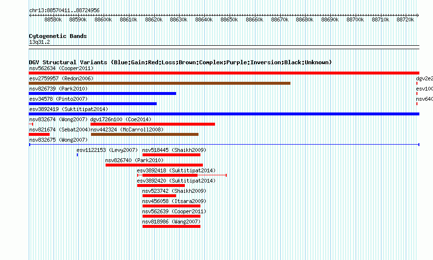Image resolution: width=433 pixels, height=260 pixels.
Task: Open nsv818986 (Wang2007) label
Action: [171, 222]
